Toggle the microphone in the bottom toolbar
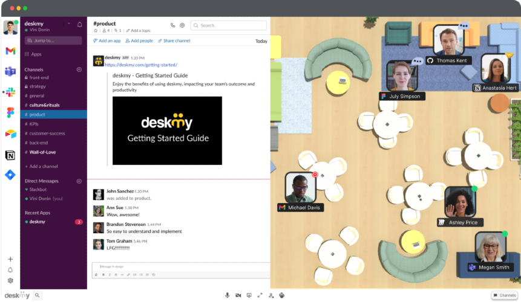521x302 pixels. click(228, 295)
